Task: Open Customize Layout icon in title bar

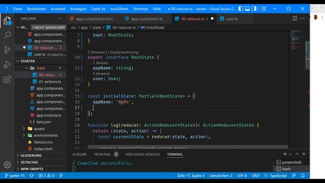Action: (x=264, y=9)
